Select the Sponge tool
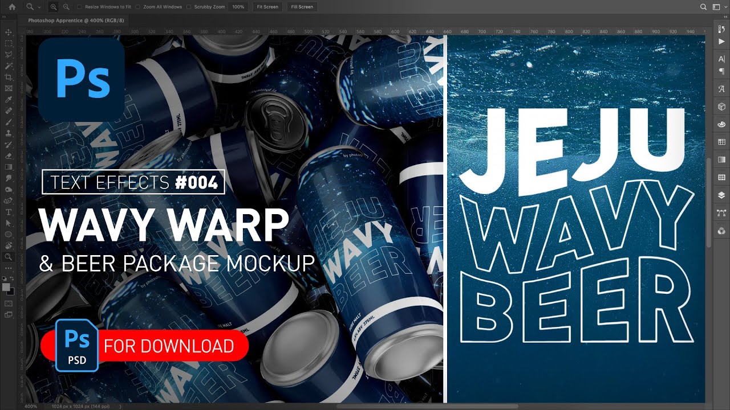 point(9,189)
